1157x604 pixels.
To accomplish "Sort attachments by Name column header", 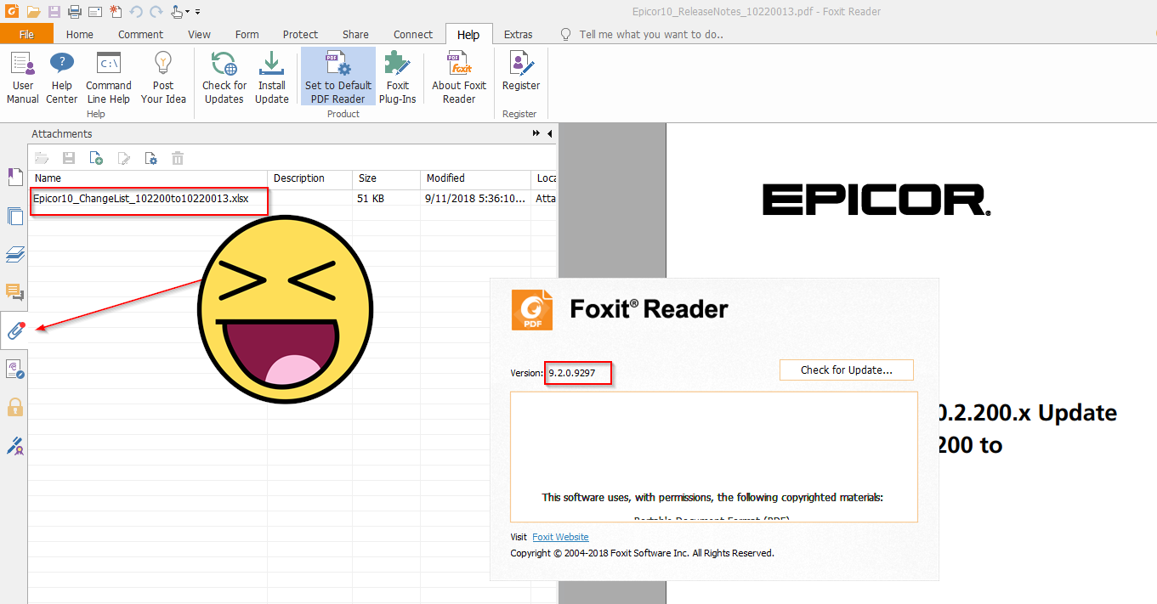I will coord(148,178).
